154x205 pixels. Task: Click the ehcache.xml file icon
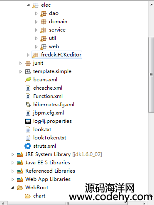[28, 88]
